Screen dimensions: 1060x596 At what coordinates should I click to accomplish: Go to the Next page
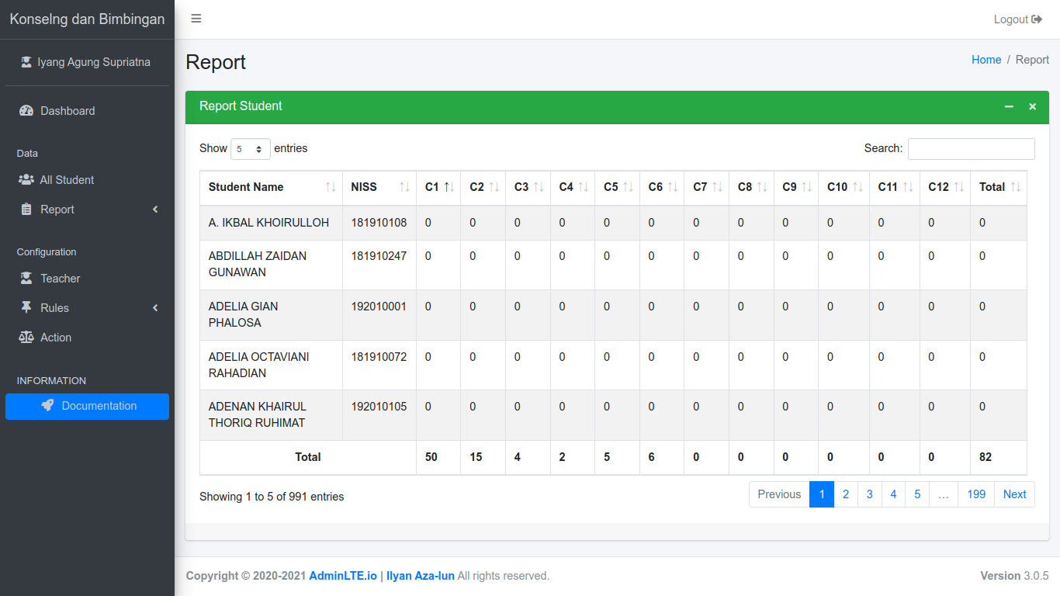1015,494
